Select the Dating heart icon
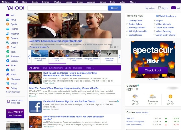 [8, 88]
